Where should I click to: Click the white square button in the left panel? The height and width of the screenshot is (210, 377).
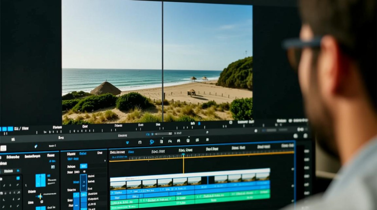[x=3, y=148]
